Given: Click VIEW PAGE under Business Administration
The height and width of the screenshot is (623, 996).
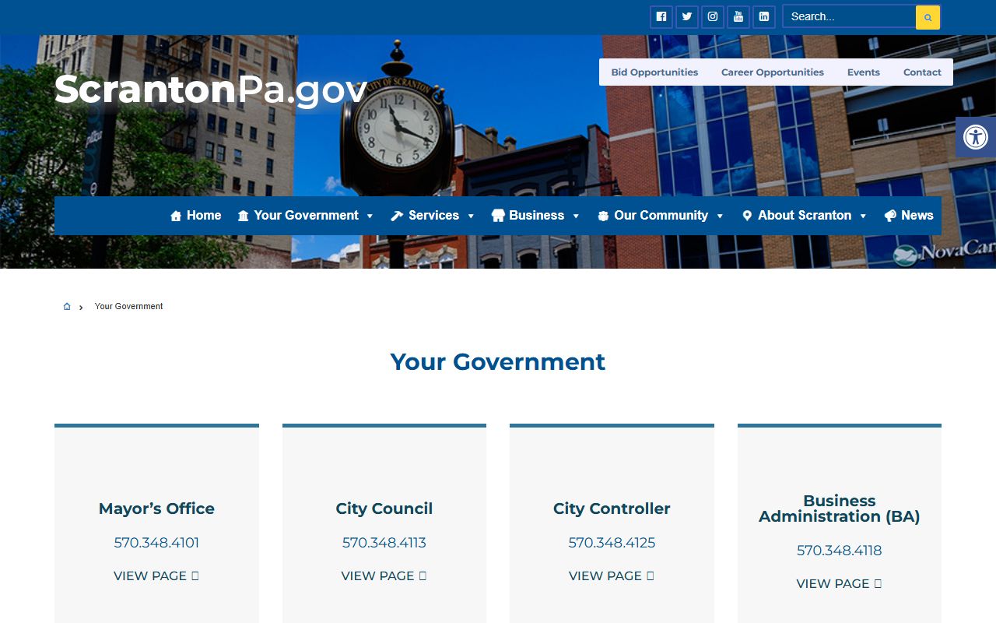Looking at the screenshot, I should point(840,584).
